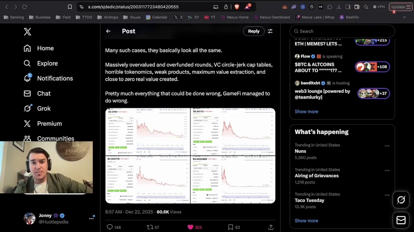Share the post via the upload icon
The width and height of the screenshot is (414, 232).
[271, 227]
